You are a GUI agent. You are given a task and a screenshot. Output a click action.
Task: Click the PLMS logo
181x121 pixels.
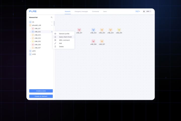coord(33,11)
